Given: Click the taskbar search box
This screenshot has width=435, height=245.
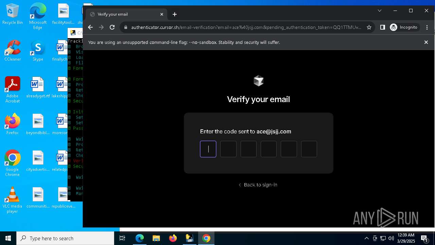Looking at the screenshot, I should (65, 238).
